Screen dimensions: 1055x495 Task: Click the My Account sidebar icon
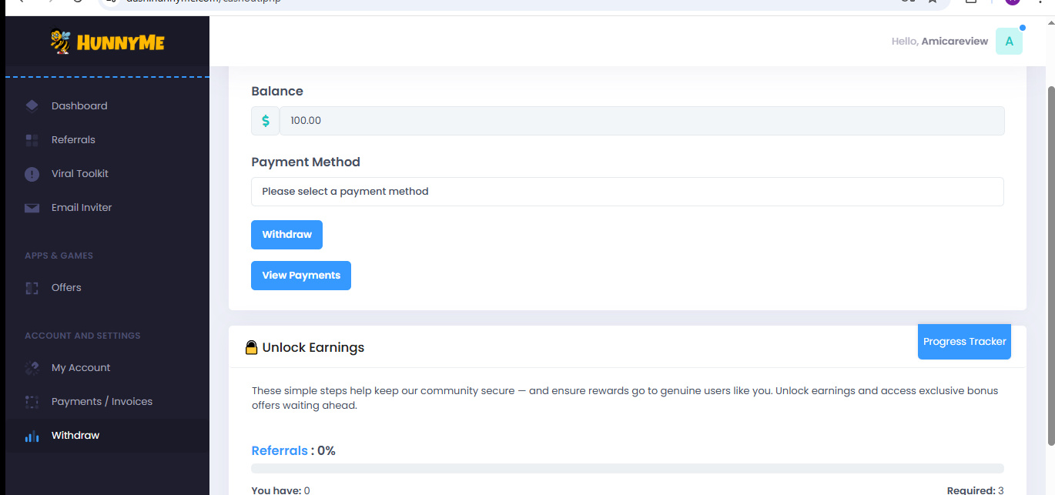click(x=32, y=368)
